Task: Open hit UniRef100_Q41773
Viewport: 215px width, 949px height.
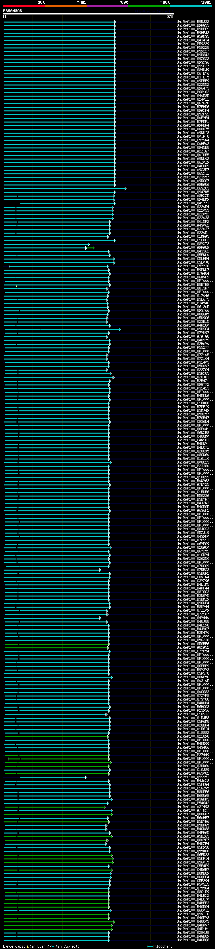Action: point(193,203)
